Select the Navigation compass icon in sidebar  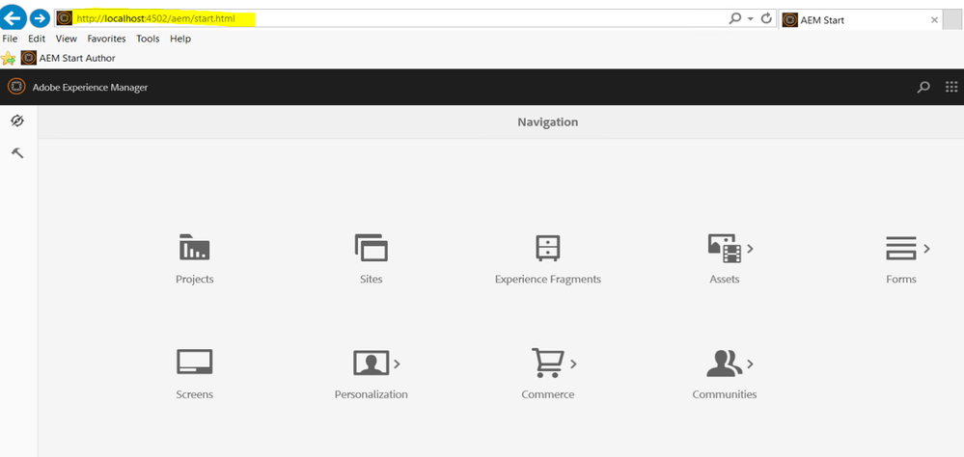click(x=17, y=121)
